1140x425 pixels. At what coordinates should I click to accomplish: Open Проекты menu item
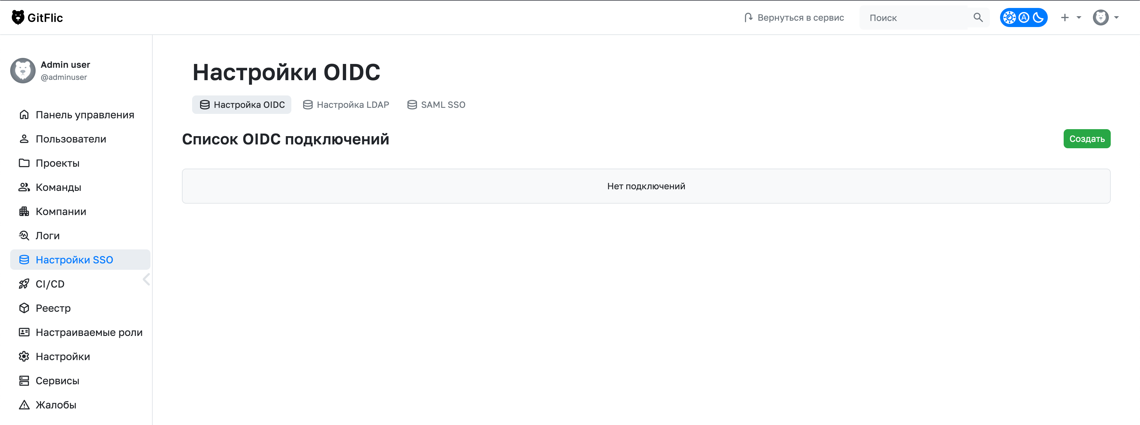click(x=80, y=163)
